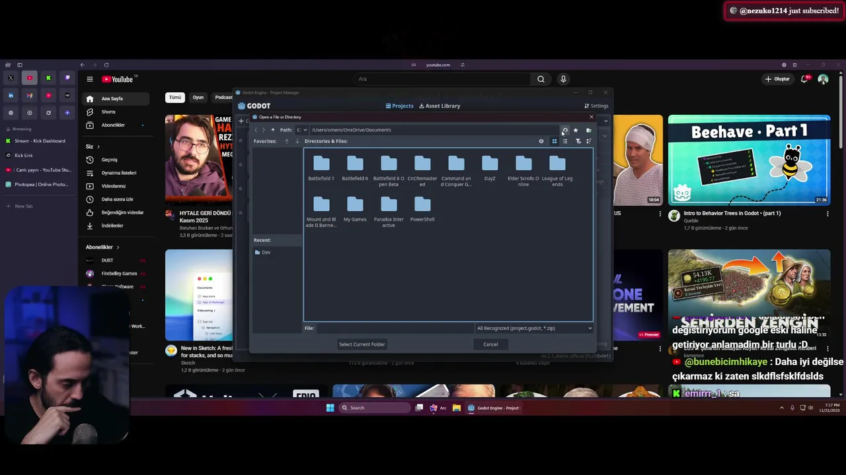
Task: Go forward in file dialog history
Action: tap(264, 130)
